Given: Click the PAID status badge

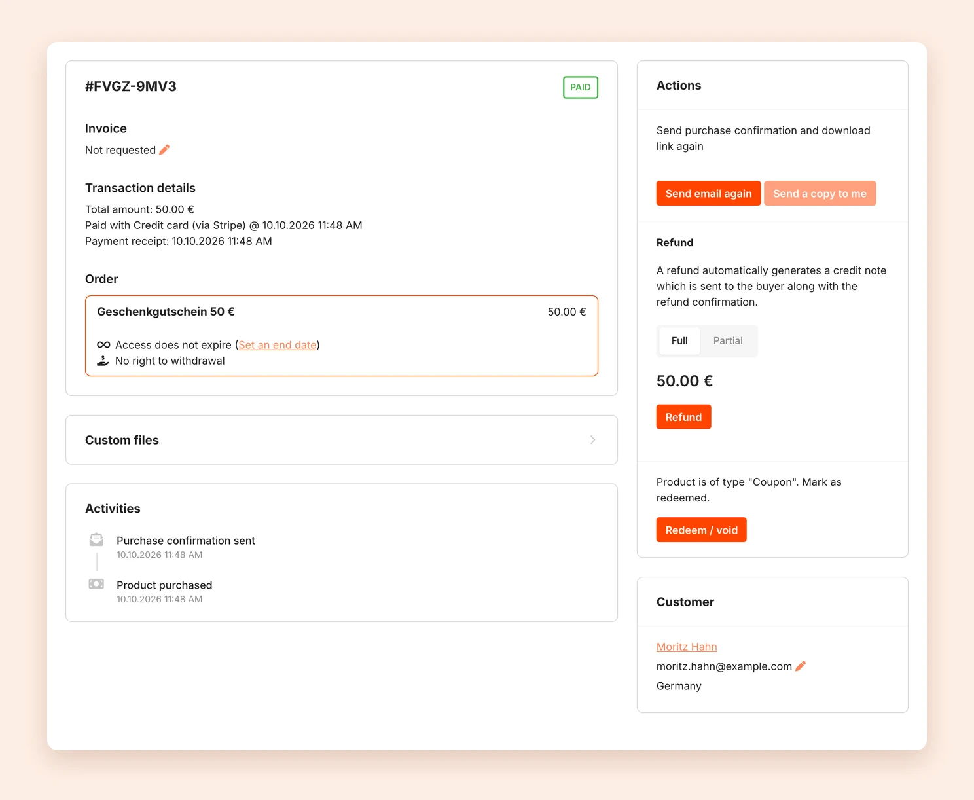Looking at the screenshot, I should [x=581, y=87].
